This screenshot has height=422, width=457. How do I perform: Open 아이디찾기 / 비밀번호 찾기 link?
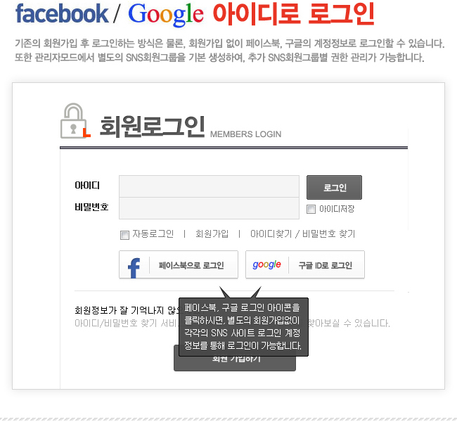click(302, 234)
